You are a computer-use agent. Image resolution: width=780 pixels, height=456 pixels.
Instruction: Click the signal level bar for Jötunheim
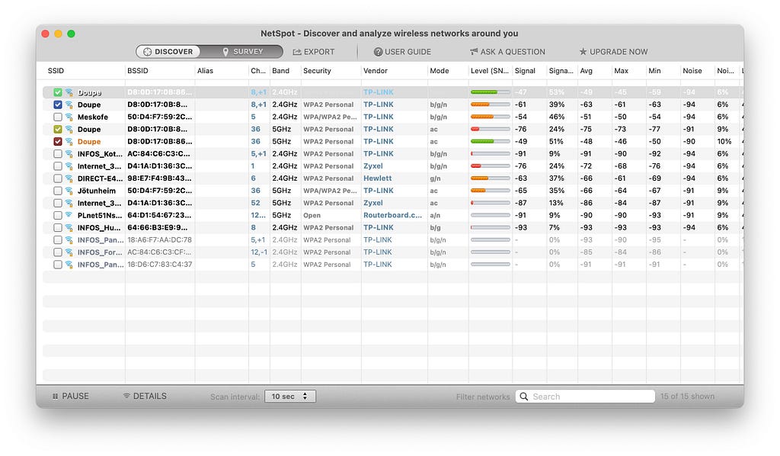(490, 191)
